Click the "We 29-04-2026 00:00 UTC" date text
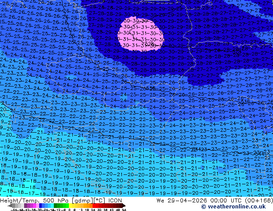 pyautogui.click(x=200, y=201)
